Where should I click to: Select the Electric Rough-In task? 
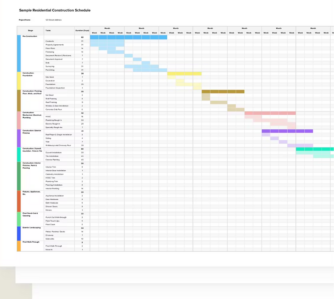(x=52, y=124)
